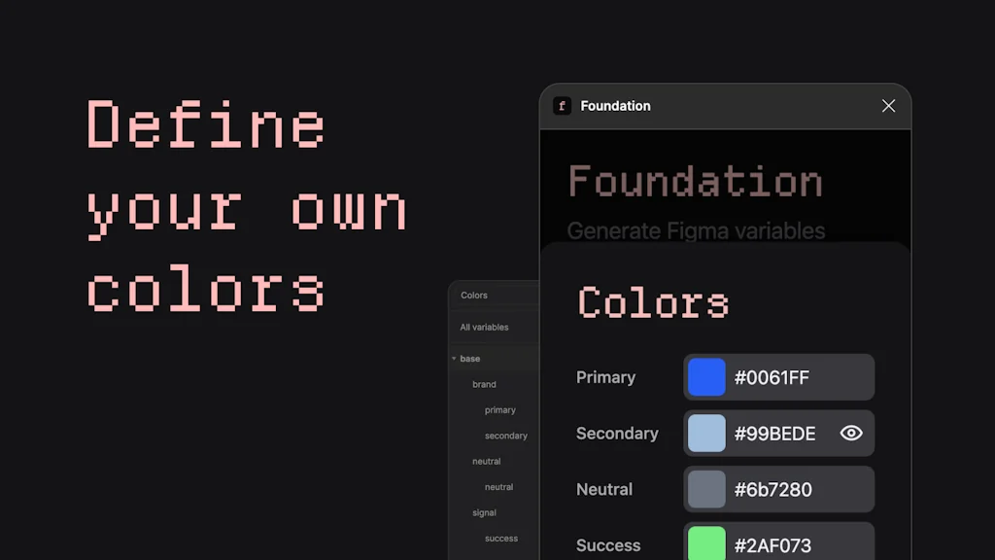
Task: Select the neutral variable in the tree
Action: 498,486
